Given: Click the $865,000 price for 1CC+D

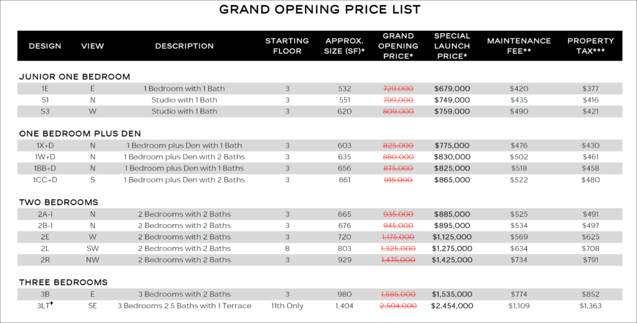Looking at the screenshot, I should tap(452, 180).
